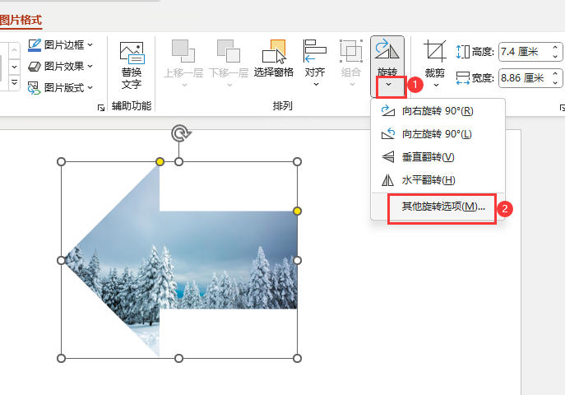Decrease width with the down stepper arrow

555,82
